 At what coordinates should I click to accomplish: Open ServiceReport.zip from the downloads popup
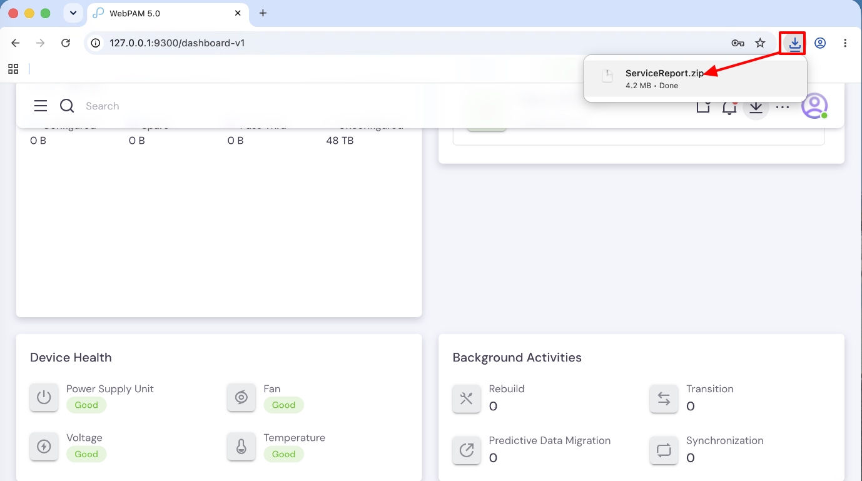[x=695, y=79]
